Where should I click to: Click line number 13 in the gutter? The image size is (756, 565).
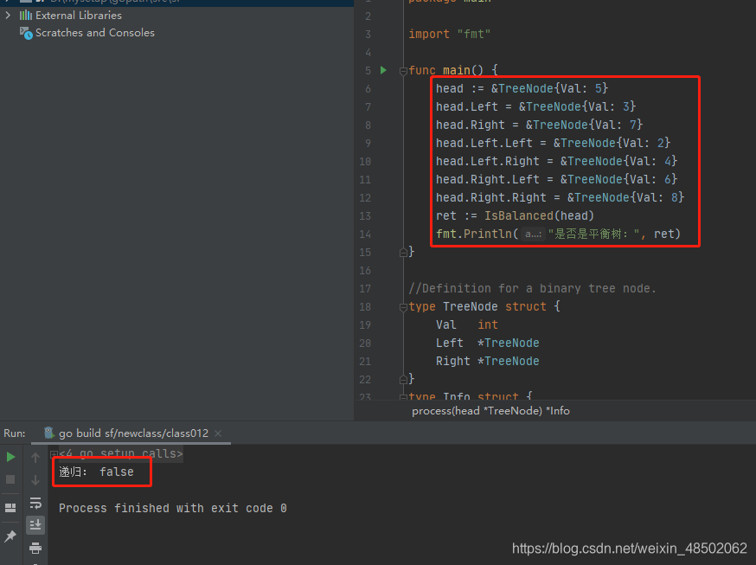(x=365, y=216)
